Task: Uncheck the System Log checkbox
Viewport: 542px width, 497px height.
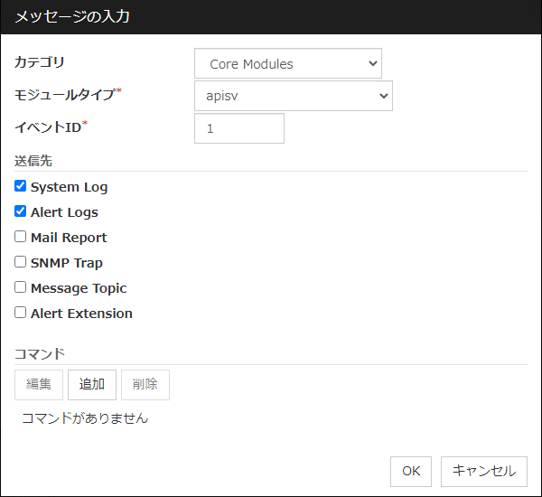Action: point(21,187)
